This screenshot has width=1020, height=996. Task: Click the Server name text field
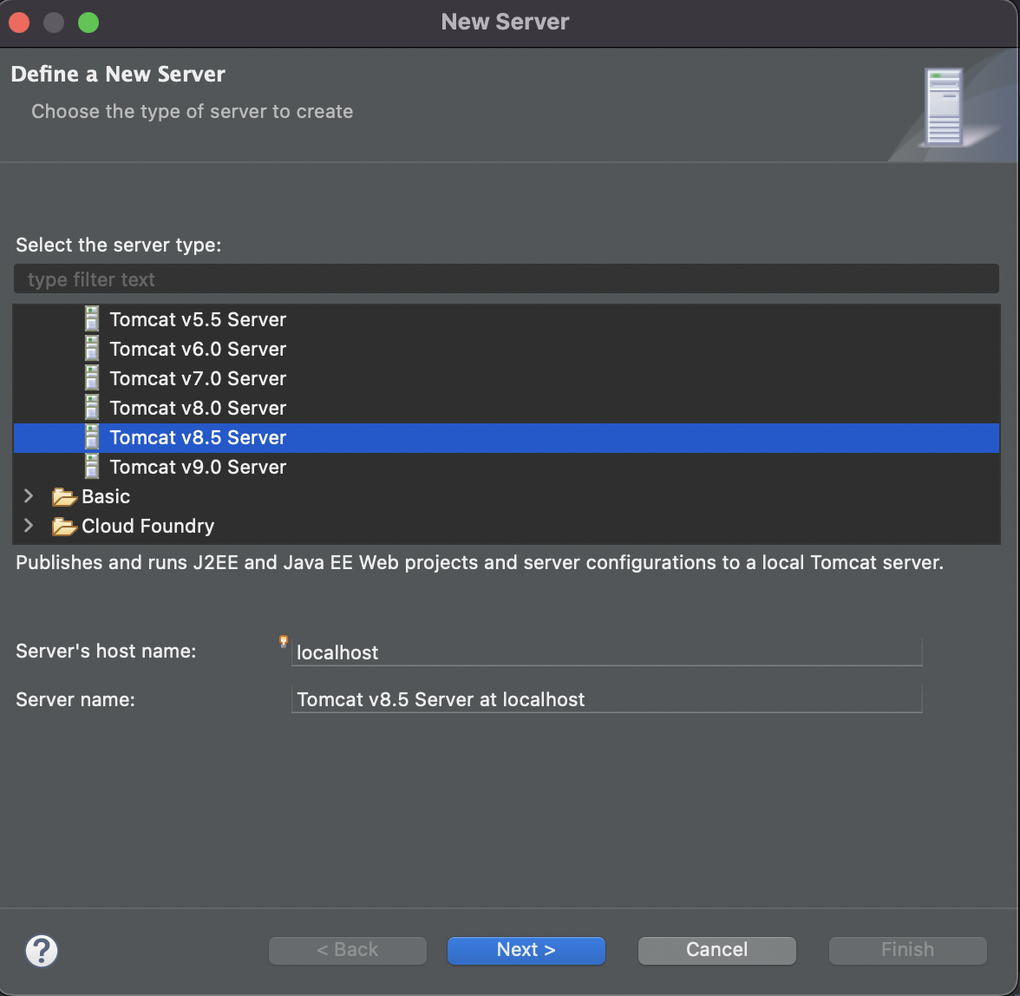point(607,699)
